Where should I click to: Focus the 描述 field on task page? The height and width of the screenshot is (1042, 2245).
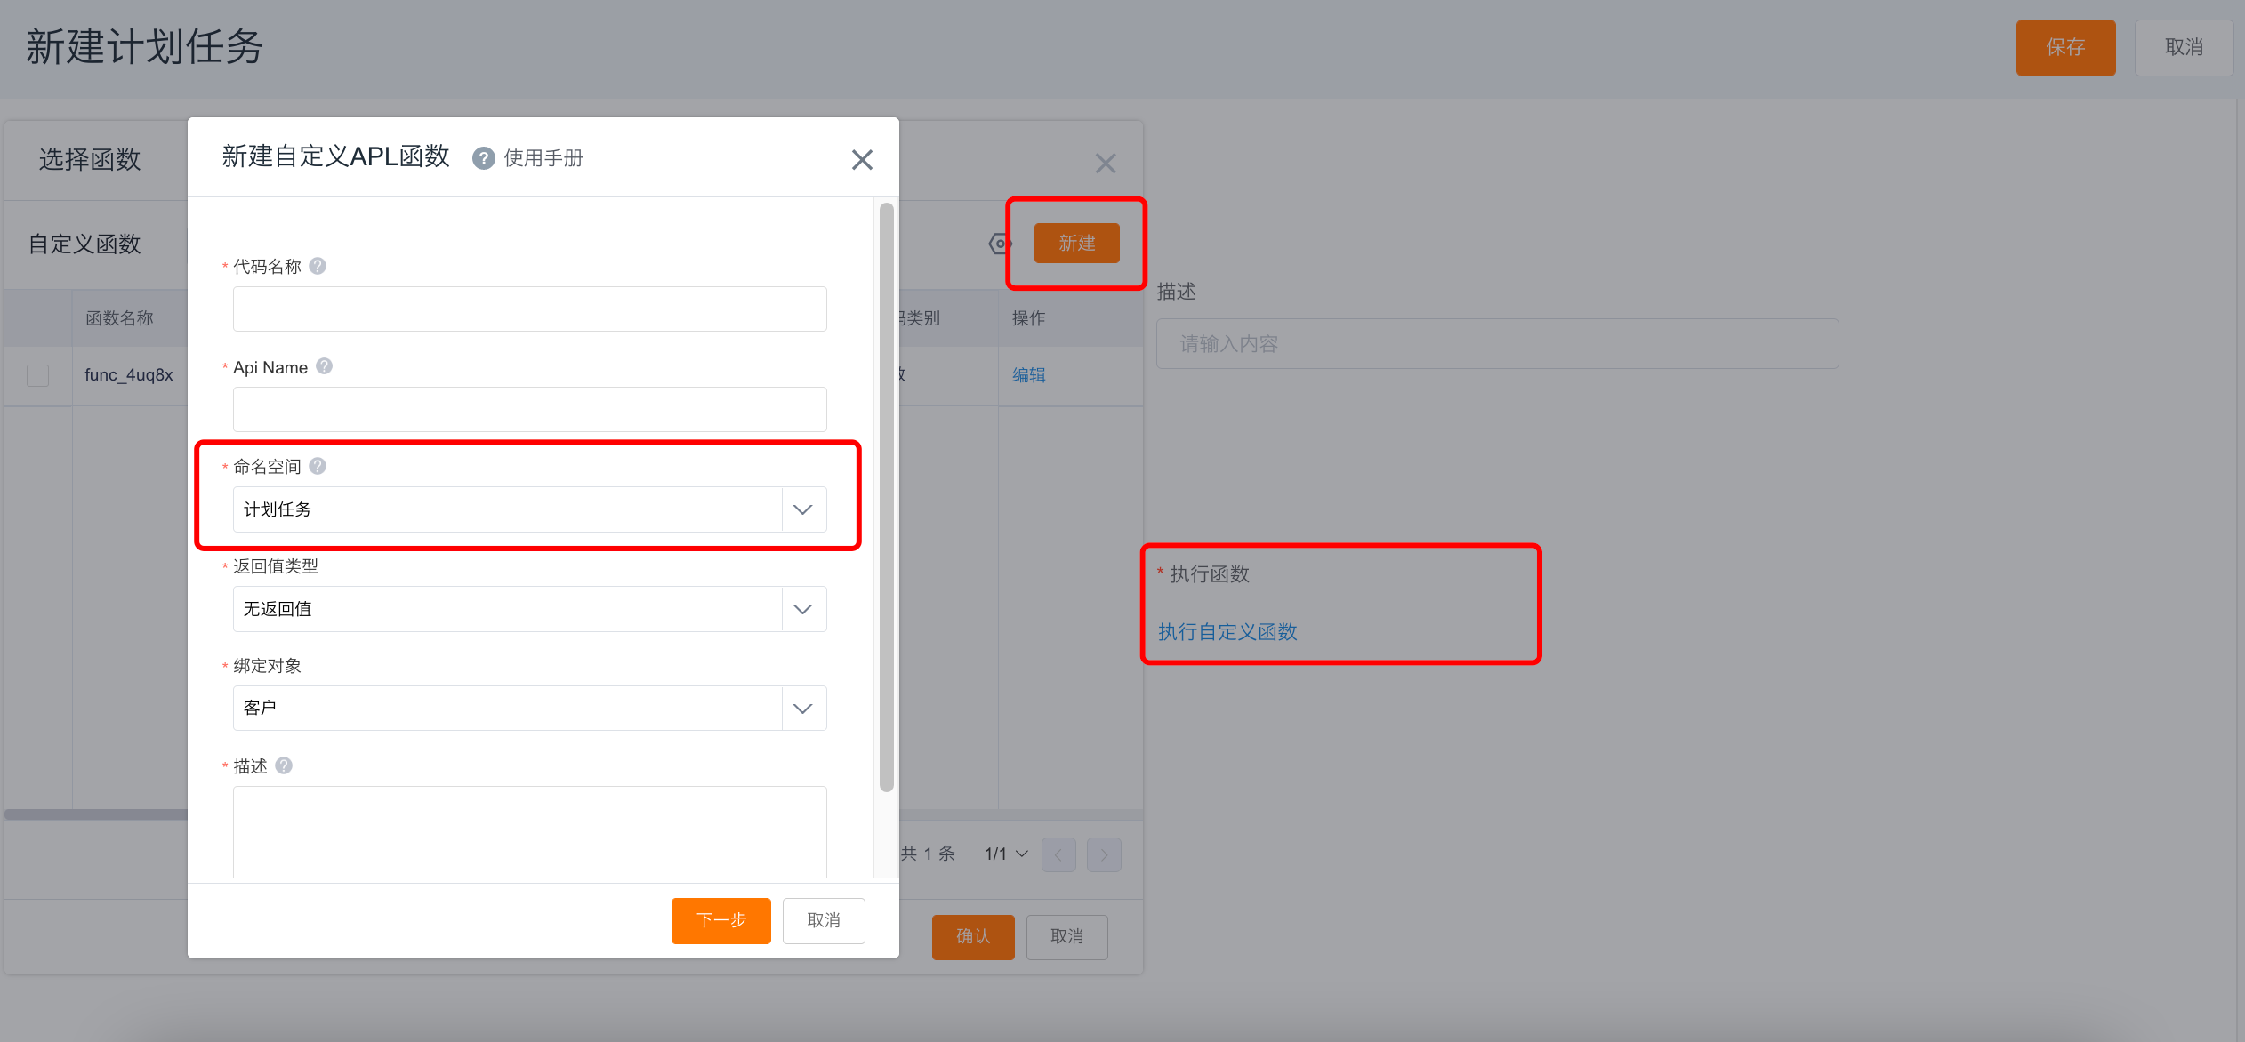coord(1497,344)
